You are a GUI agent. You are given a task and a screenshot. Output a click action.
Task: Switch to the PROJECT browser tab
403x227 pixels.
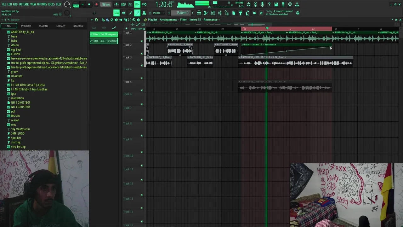[x=26, y=26]
